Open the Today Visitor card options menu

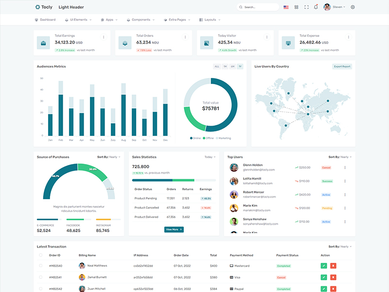[266, 37]
